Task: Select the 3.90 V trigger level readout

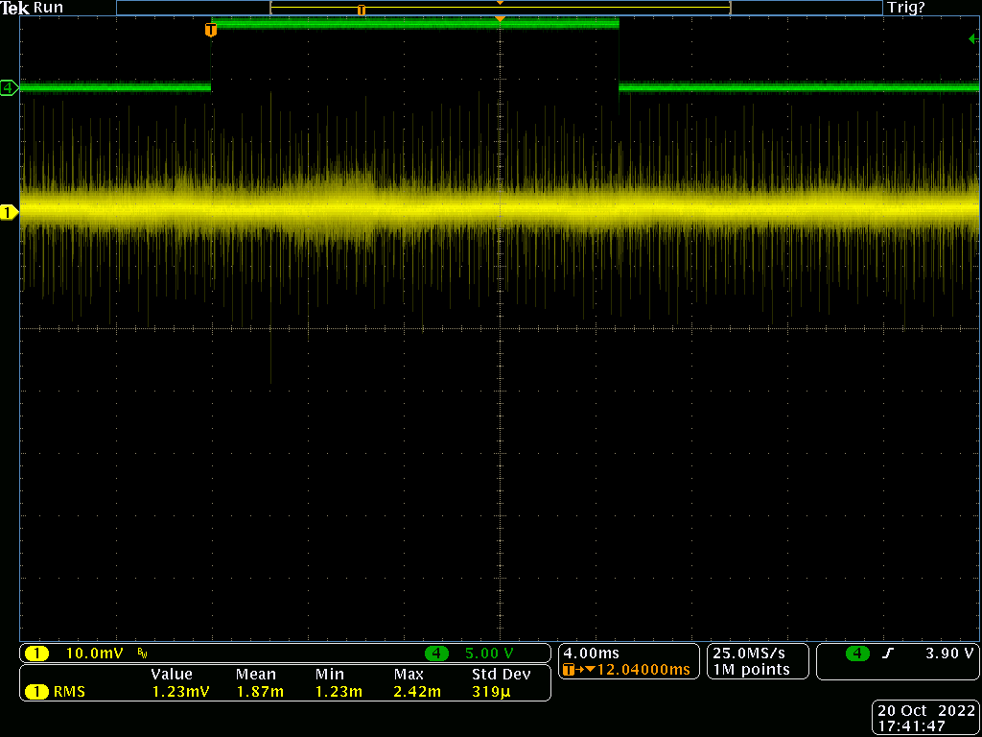Action: pyautogui.click(x=949, y=654)
